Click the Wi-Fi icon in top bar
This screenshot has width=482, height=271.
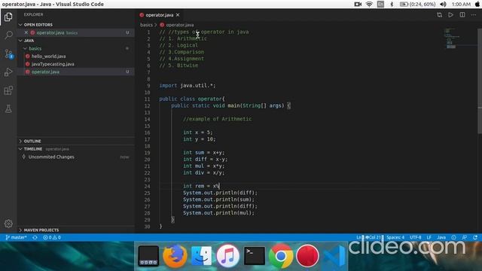[x=369, y=5]
